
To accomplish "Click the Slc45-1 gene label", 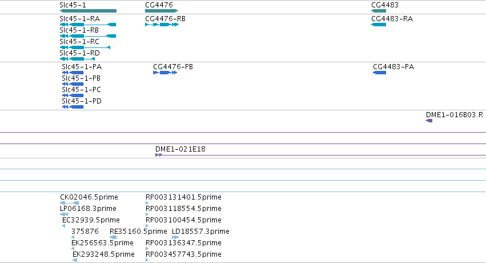I will pyautogui.click(x=73, y=5).
